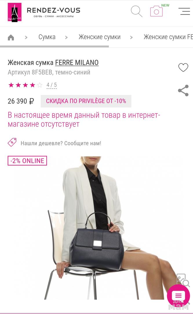Screen dimensions: 193x314
Task: Tap the camera photo search icon
Action: point(156,11)
